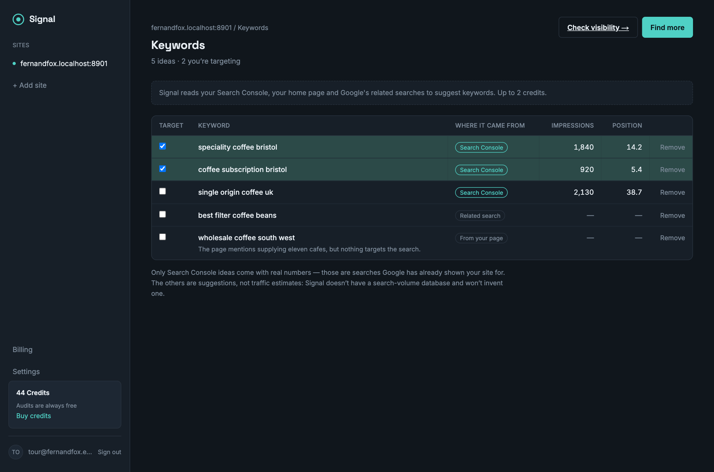Screen dimensions: 714x472
Task: Click the Find more button
Action: pyautogui.click(x=667, y=27)
